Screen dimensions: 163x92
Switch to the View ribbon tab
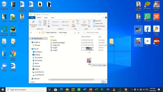pyautogui.click(x=52, y=18)
